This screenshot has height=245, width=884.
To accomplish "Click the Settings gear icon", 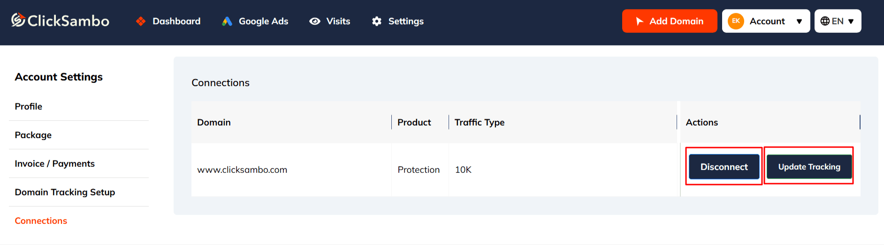I will (376, 21).
